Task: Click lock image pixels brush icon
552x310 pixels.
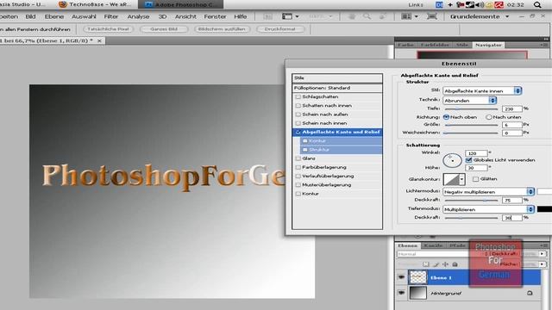Action: point(436,264)
